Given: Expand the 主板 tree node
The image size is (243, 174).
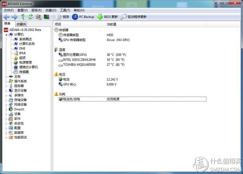Looking at the screenshot, I should click(x=6, y=76).
